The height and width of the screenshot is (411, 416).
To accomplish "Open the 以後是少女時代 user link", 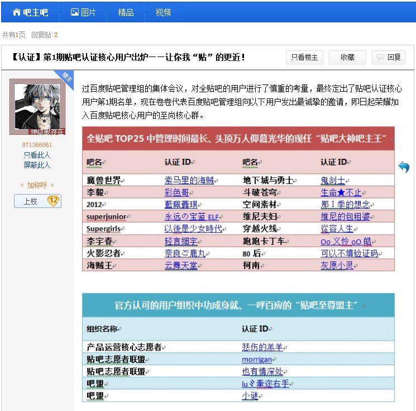I will click(193, 229).
